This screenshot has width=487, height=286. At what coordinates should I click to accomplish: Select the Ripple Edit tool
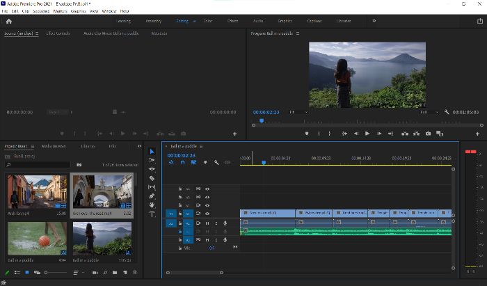152,169
